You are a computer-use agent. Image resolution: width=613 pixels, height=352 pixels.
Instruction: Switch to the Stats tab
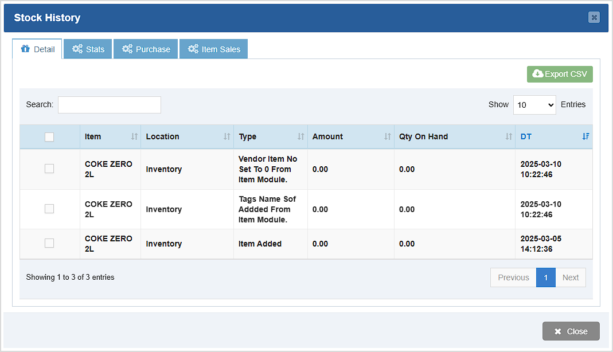click(x=88, y=49)
